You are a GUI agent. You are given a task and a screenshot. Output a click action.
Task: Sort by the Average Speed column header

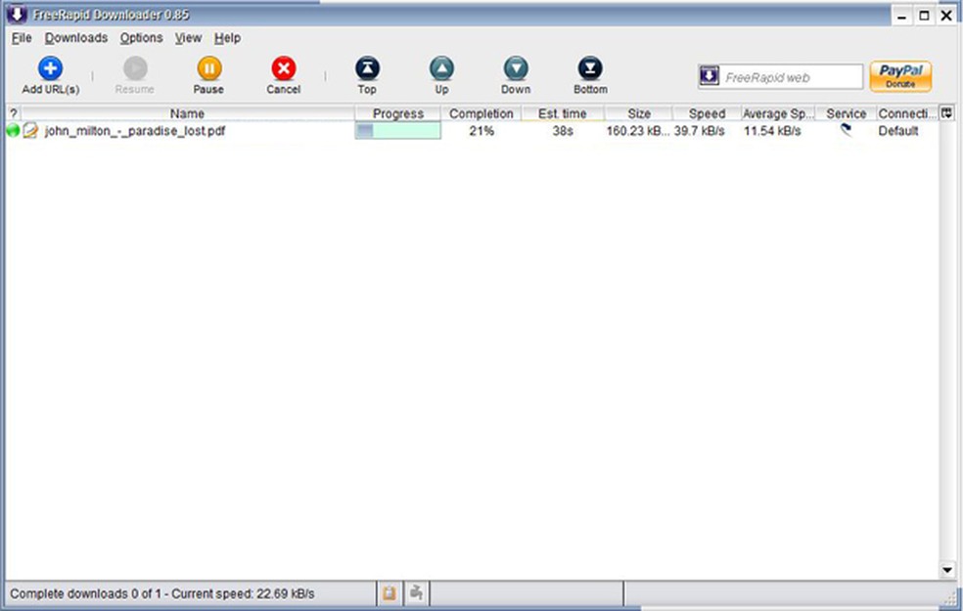(778, 113)
